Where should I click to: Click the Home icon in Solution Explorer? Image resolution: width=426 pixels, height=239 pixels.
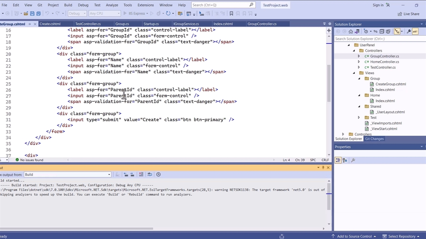click(x=350, y=31)
